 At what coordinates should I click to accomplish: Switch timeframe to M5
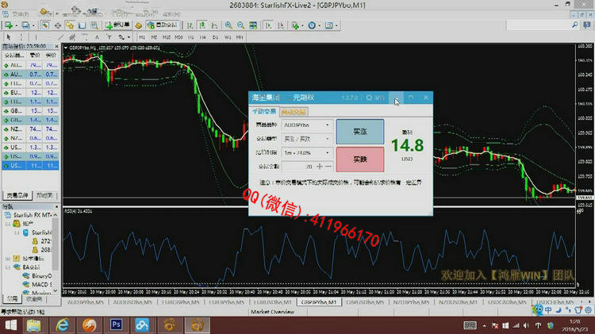(154, 37)
